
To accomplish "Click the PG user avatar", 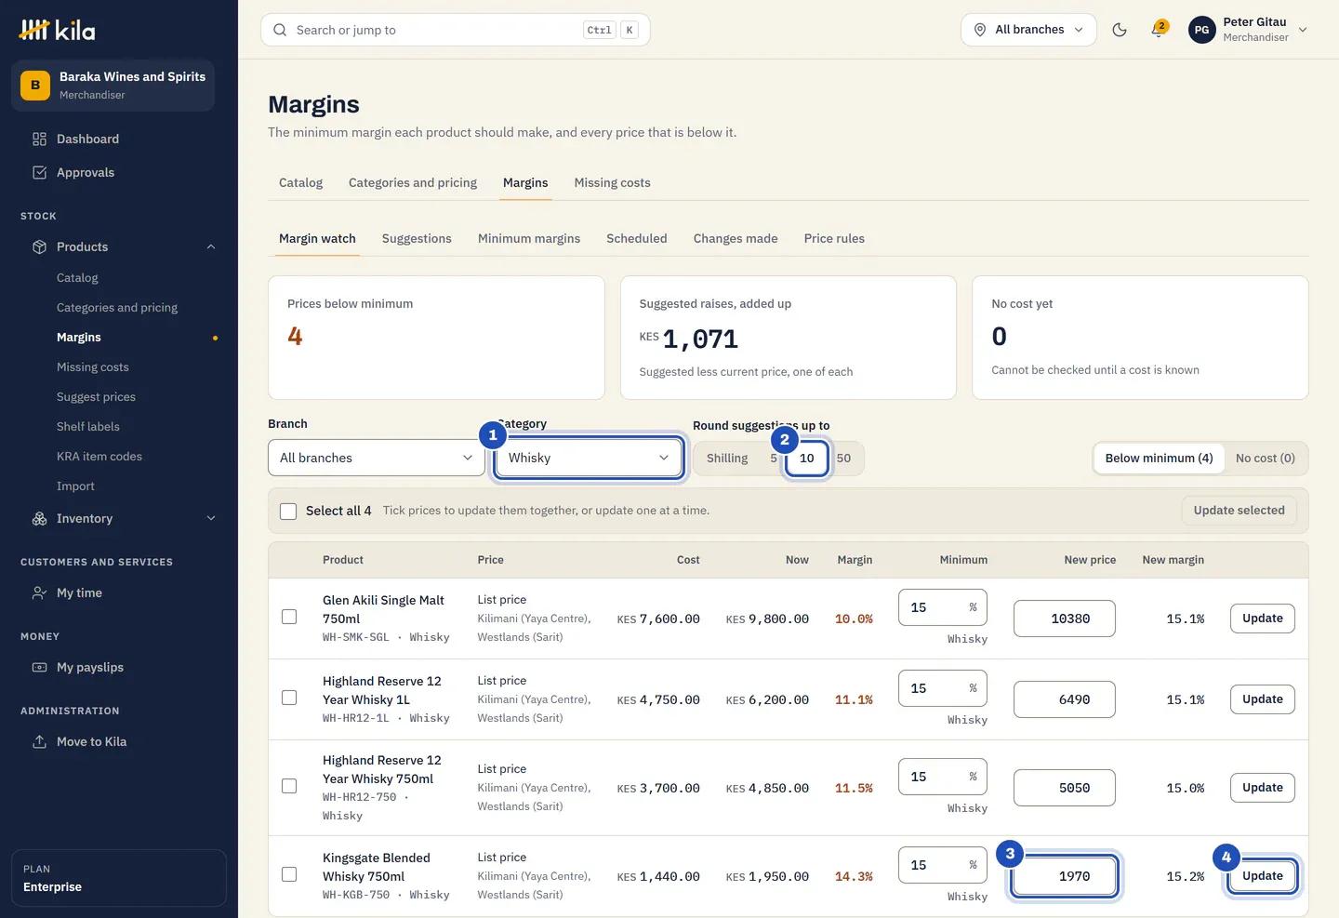I will (x=1201, y=30).
